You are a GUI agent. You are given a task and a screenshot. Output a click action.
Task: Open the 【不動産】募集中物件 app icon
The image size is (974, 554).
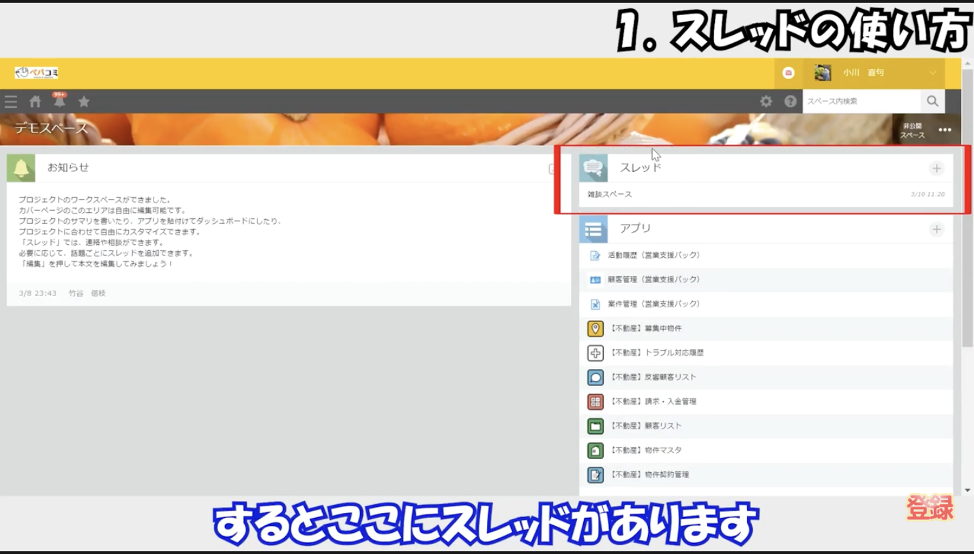(x=594, y=328)
